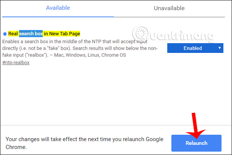The width and height of the screenshot is (232, 155).
Task: Switch to the Available tab
Action: coord(58,8)
